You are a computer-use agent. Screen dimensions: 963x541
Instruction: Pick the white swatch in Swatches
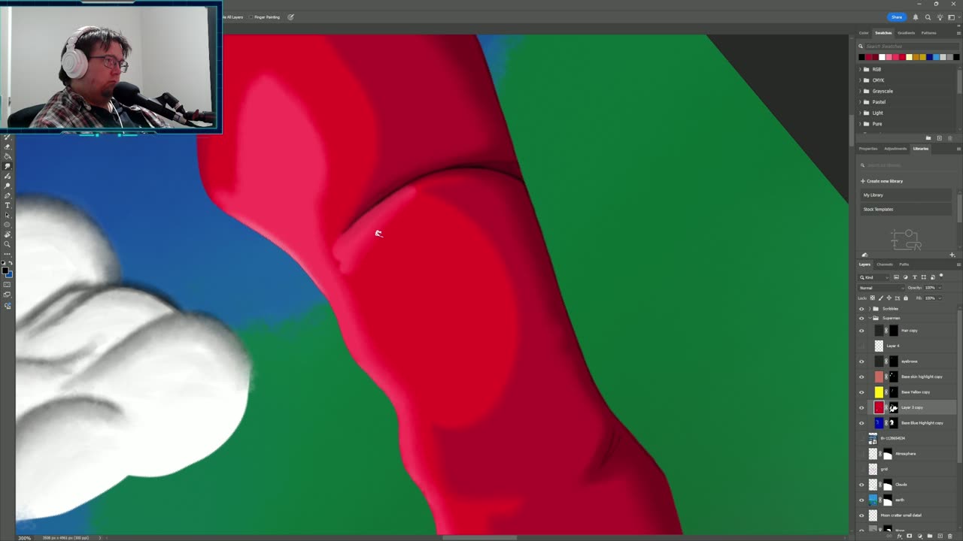coord(882,57)
